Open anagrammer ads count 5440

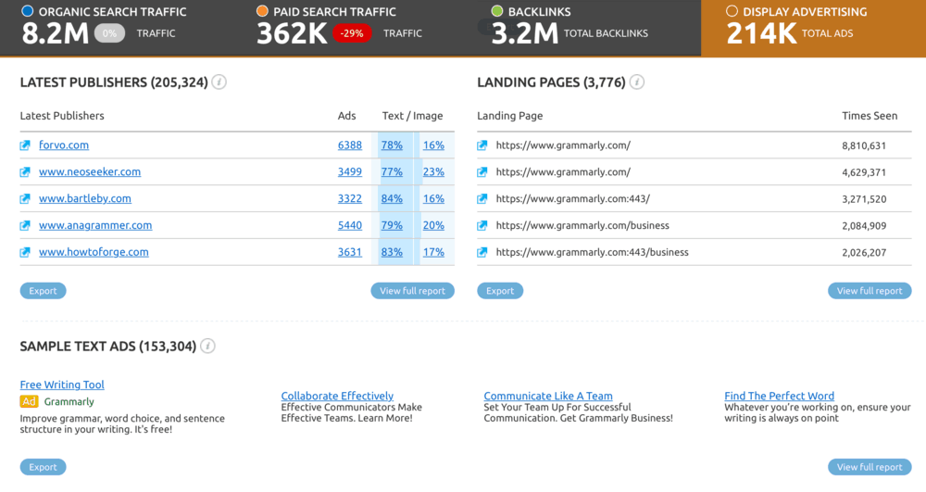(x=350, y=225)
